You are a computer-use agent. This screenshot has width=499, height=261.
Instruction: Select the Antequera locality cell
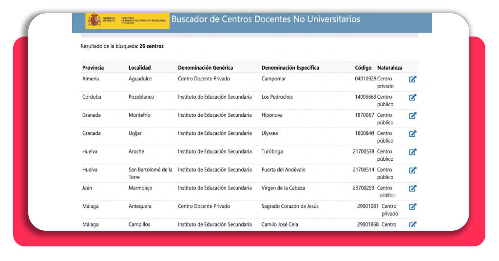pyautogui.click(x=140, y=206)
